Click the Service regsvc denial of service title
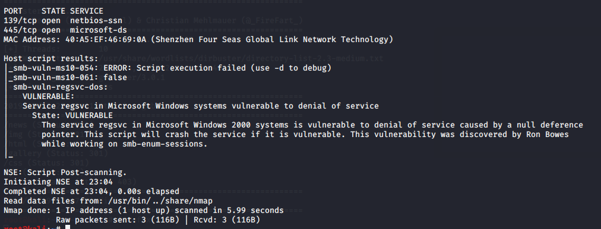Image resolution: width=601 pixels, height=229 pixels. tap(201, 106)
